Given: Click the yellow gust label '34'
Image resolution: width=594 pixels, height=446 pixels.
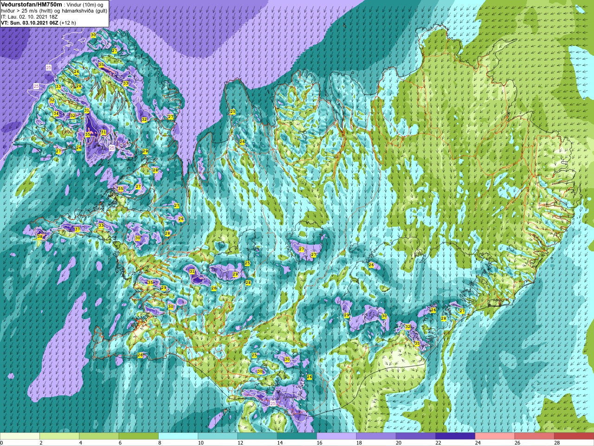Looking at the screenshot, I should pyautogui.click(x=56, y=114).
